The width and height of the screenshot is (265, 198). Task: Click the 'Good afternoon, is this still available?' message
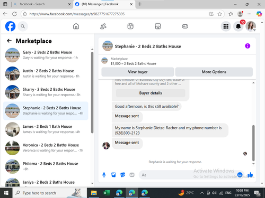click(147, 106)
